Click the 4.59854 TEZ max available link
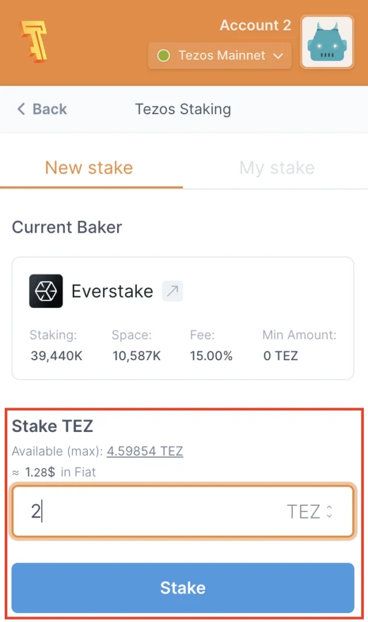The width and height of the screenshot is (368, 622). point(145,451)
